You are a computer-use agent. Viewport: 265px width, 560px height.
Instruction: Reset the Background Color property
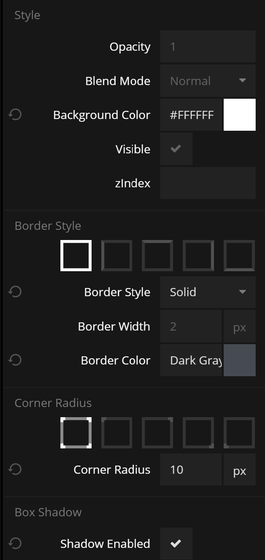point(15,115)
